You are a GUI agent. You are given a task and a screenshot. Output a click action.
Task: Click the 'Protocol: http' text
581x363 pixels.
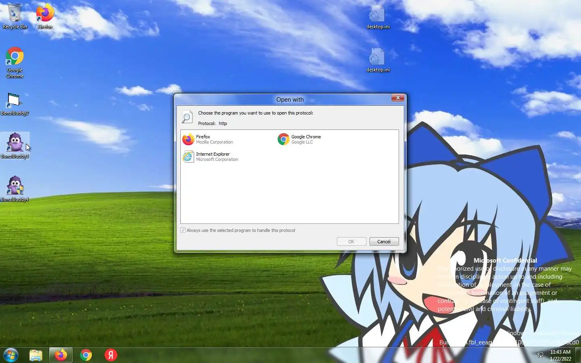(213, 123)
